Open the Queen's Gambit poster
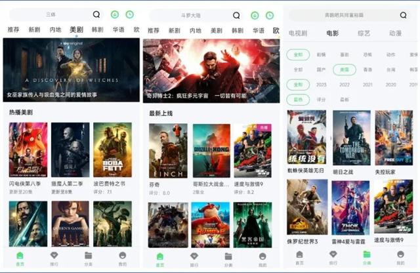420x273 pixels. click(x=70, y=224)
